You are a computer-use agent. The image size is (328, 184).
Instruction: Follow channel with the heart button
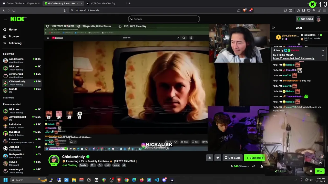pyautogui.click(x=218, y=158)
